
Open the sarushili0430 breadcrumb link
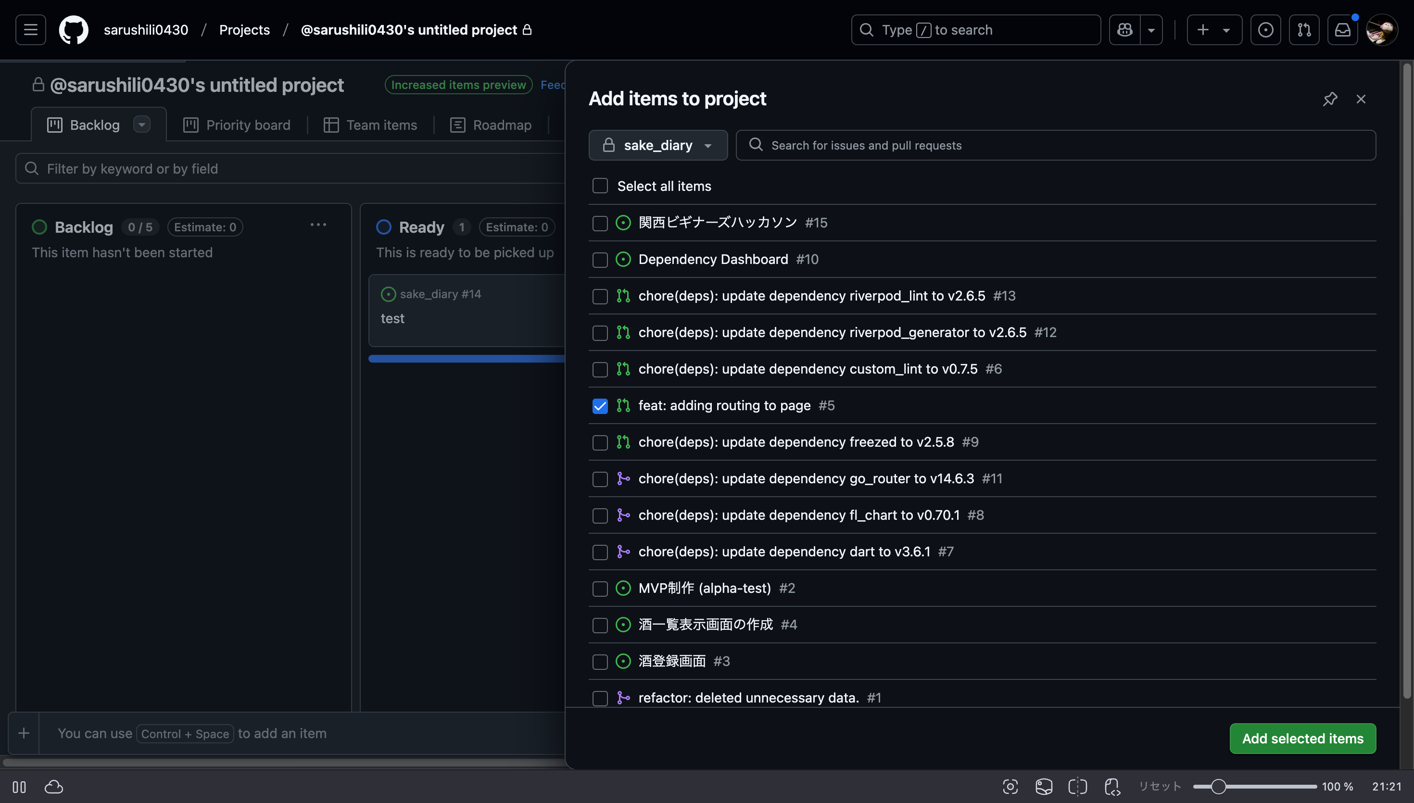(146, 30)
